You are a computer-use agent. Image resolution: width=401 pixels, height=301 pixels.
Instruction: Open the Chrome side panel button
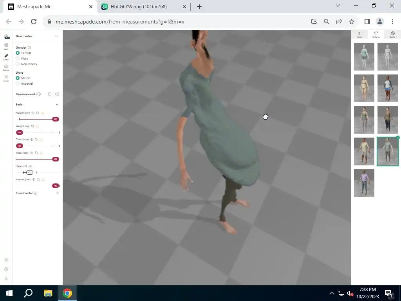[x=367, y=22]
